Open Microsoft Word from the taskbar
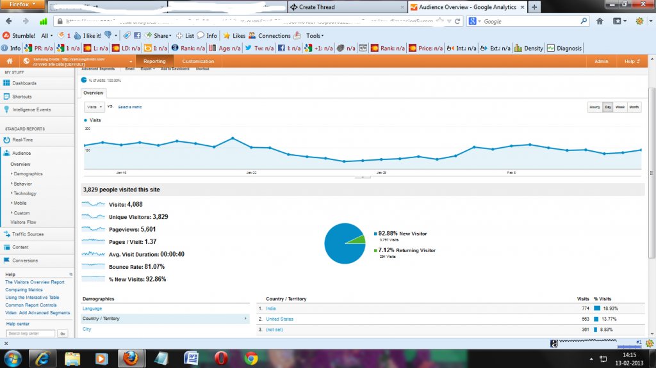 point(191,358)
